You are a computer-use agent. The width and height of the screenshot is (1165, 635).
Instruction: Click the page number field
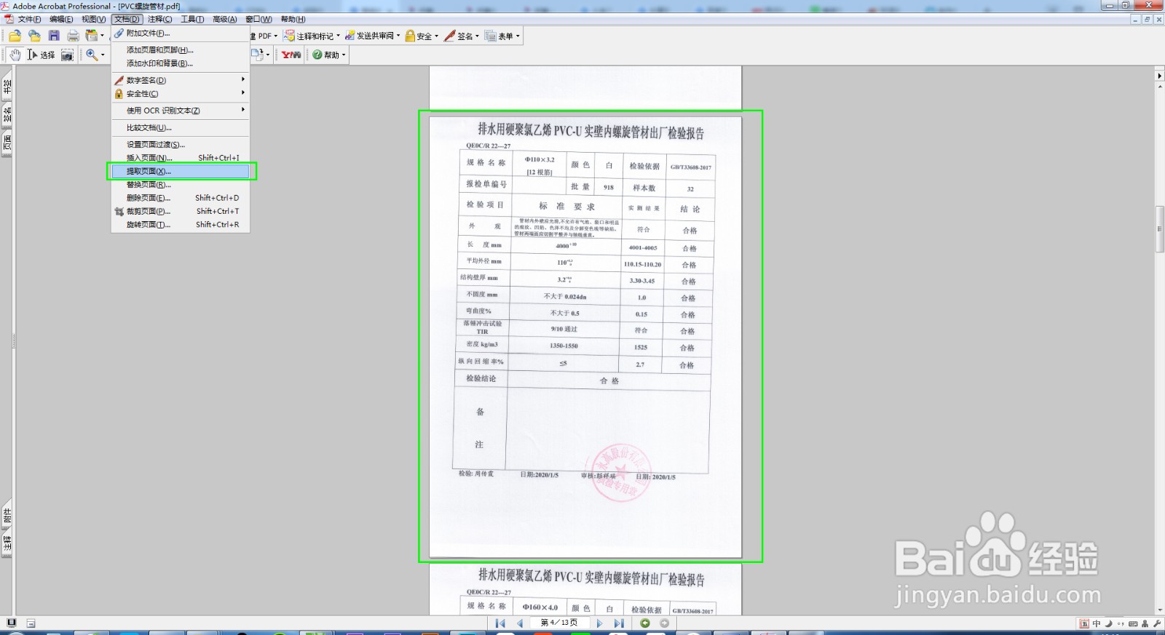tap(559, 623)
